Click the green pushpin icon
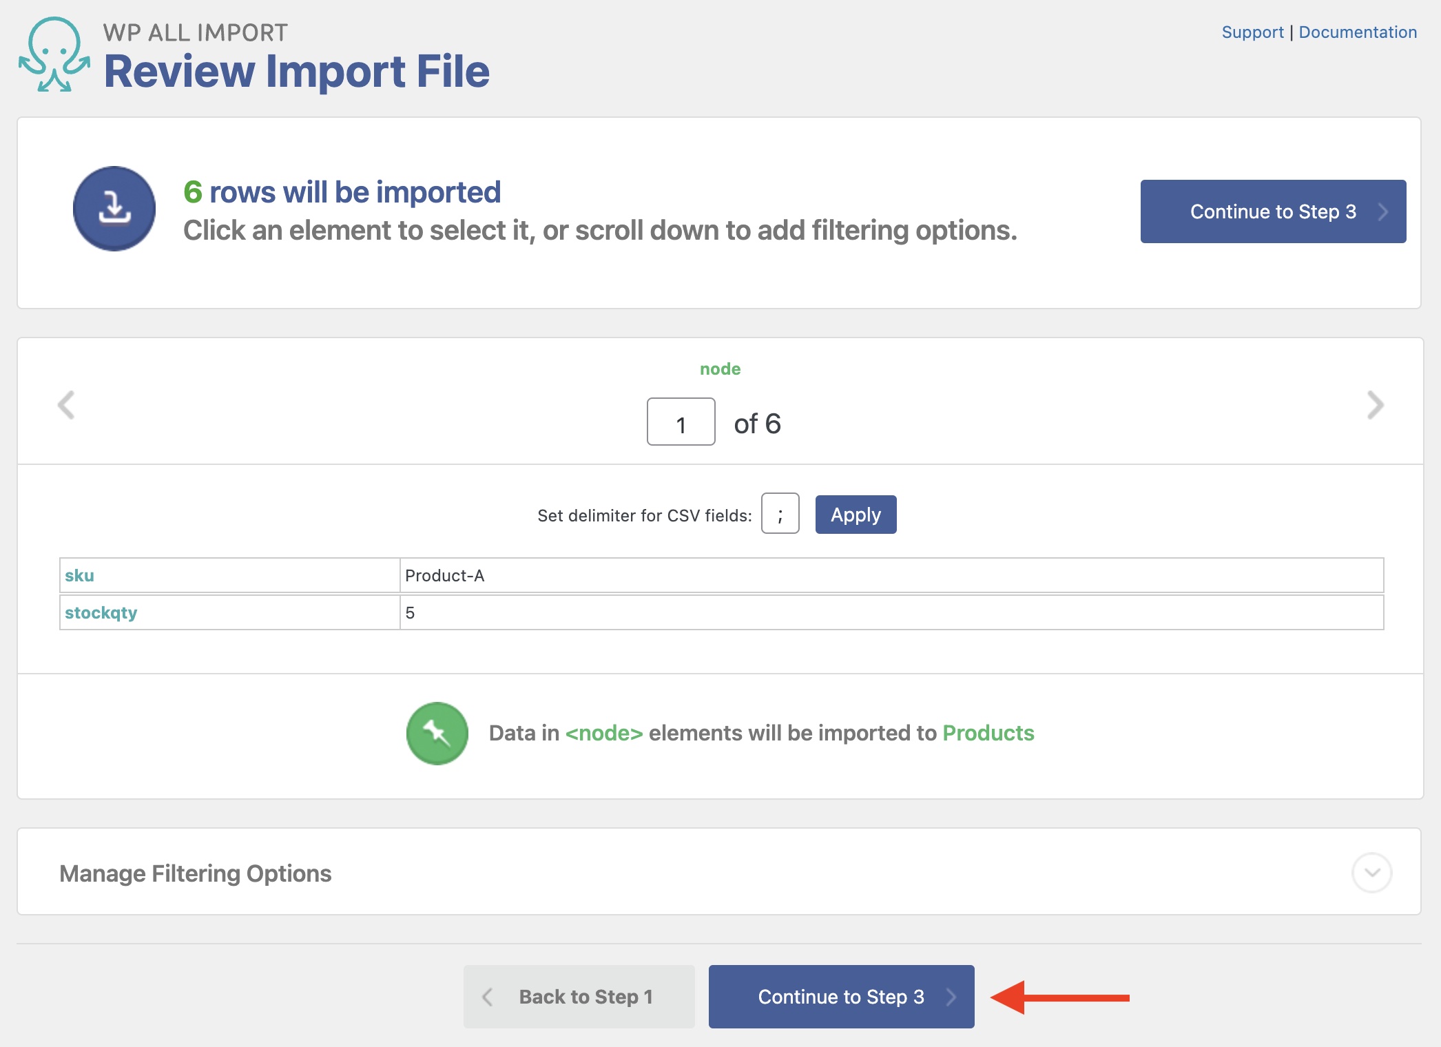The image size is (1441, 1047). pyautogui.click(x=437, y=733)
